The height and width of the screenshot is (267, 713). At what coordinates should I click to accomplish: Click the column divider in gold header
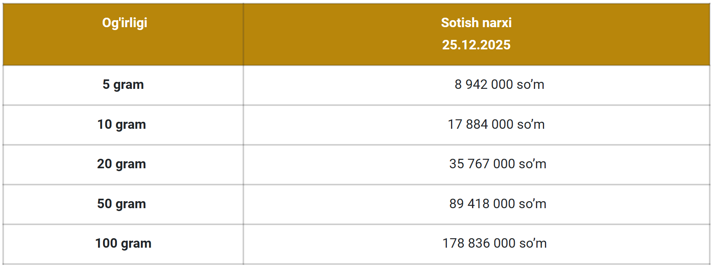pos(243,35)
